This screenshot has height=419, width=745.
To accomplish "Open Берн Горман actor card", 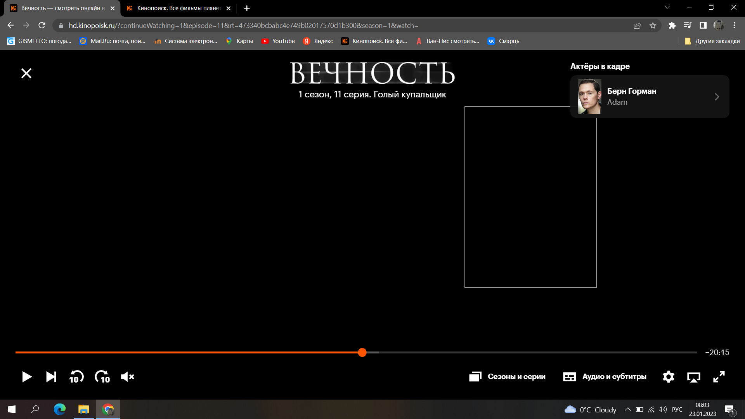I will coord(650,97).
